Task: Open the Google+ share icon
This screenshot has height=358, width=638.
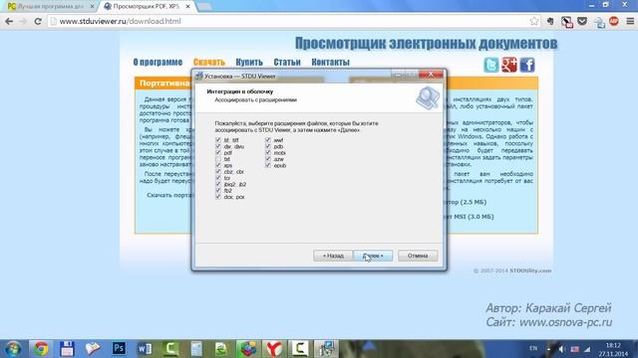Action: (x=509, y=65)
